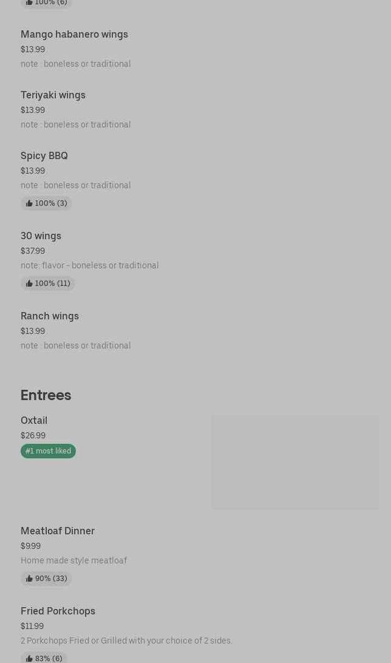Click the $26.99 Oxtail price
The height and width of the screenshot is (663, 391).
tap(33, 435)
